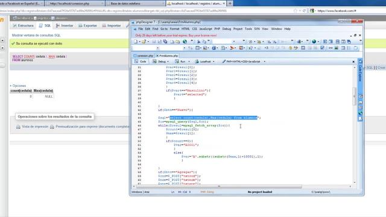Click the NULL result cell

48,96
